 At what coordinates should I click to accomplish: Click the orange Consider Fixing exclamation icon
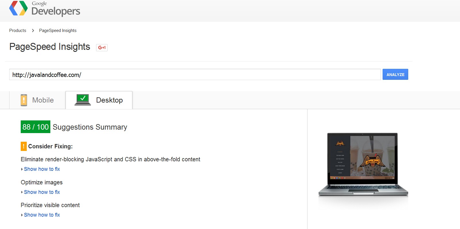pyautogui.click(x=24, y=146)
